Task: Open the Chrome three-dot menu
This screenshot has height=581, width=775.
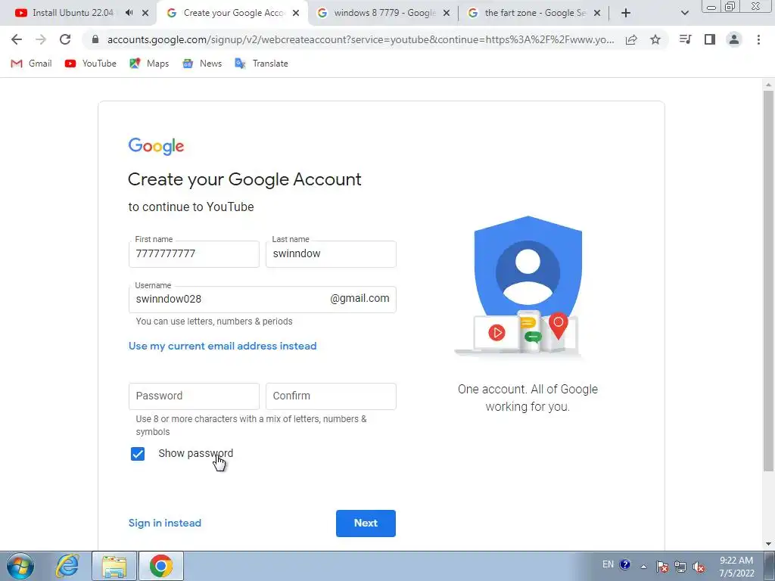Action: [x=758, y=39]
